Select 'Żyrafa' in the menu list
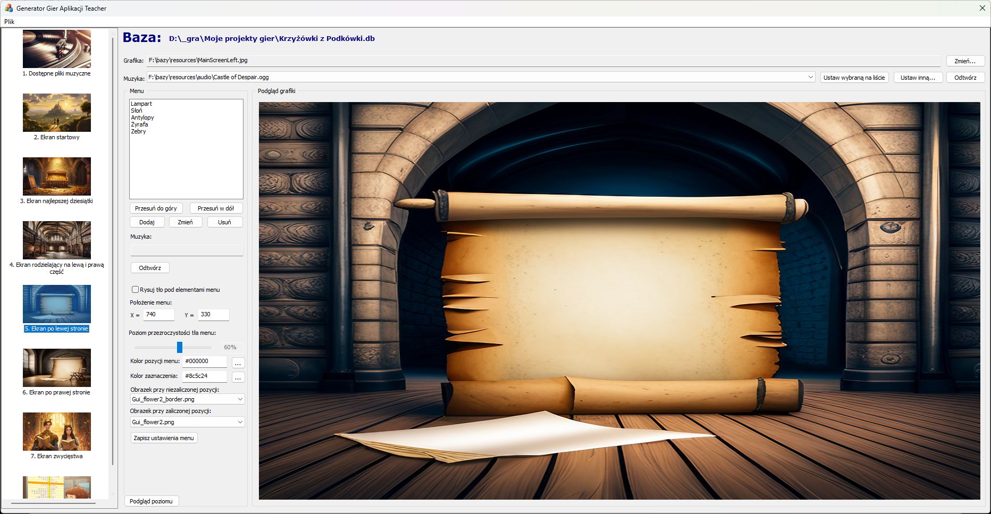The height and width of the screenshot is (514, 991). coord(140,124)
